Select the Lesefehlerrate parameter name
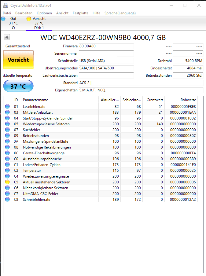Image resolution: width=206 pixels, height=276 pixels. (34, 106)
